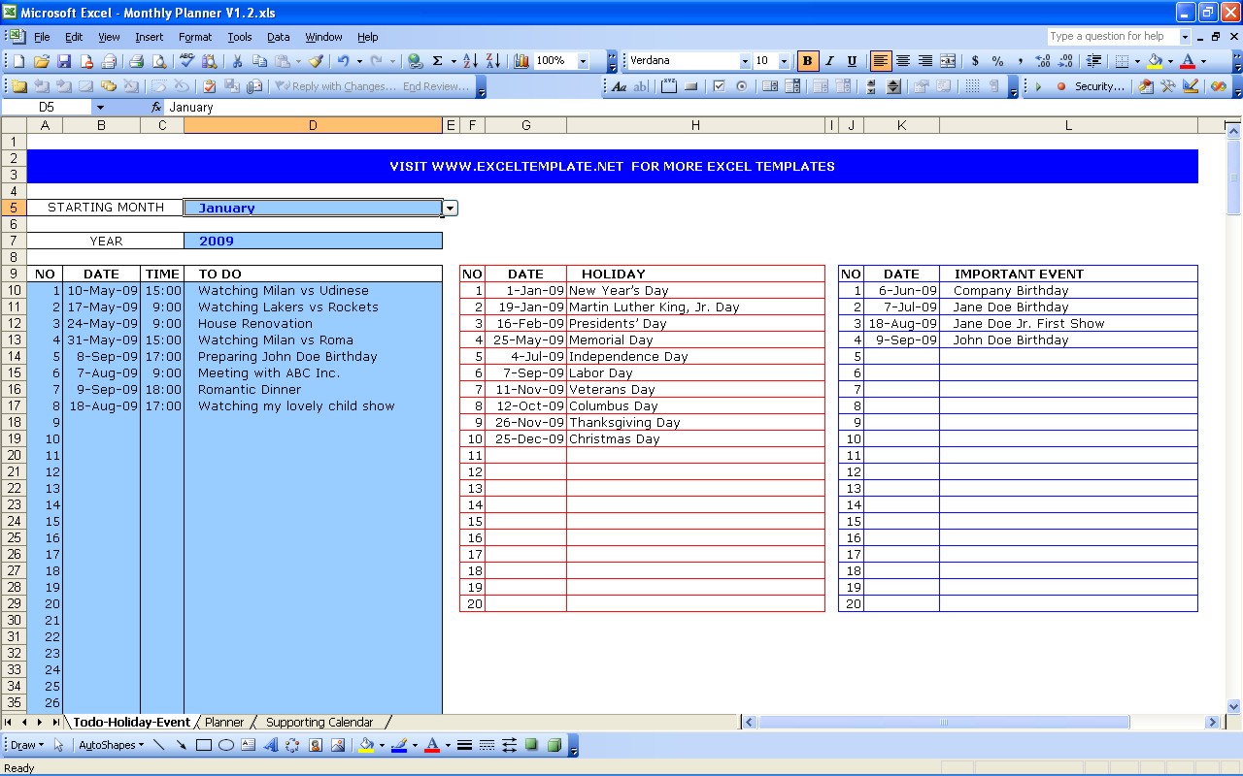
Task: Jump to the last sheet tab arrow
Action: pyautogui.click(x=55, y=722)
